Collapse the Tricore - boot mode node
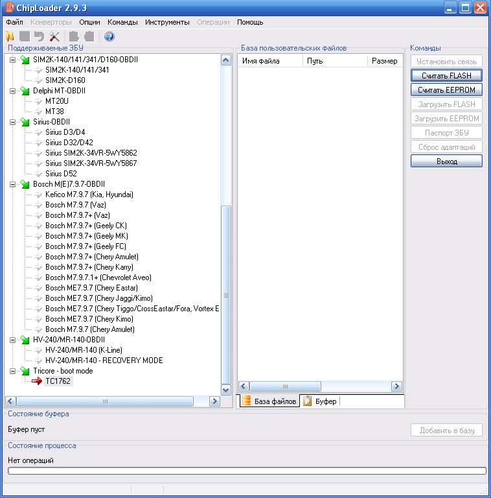The height and width of the screenshot is (498, 491). 12,371
